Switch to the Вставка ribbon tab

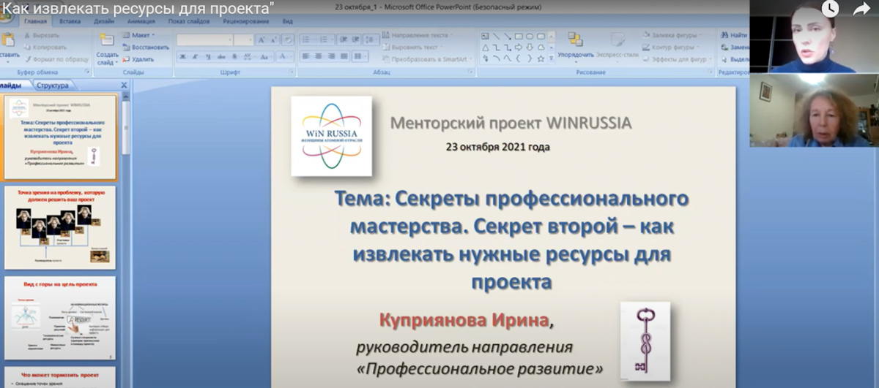pos(70,21)
